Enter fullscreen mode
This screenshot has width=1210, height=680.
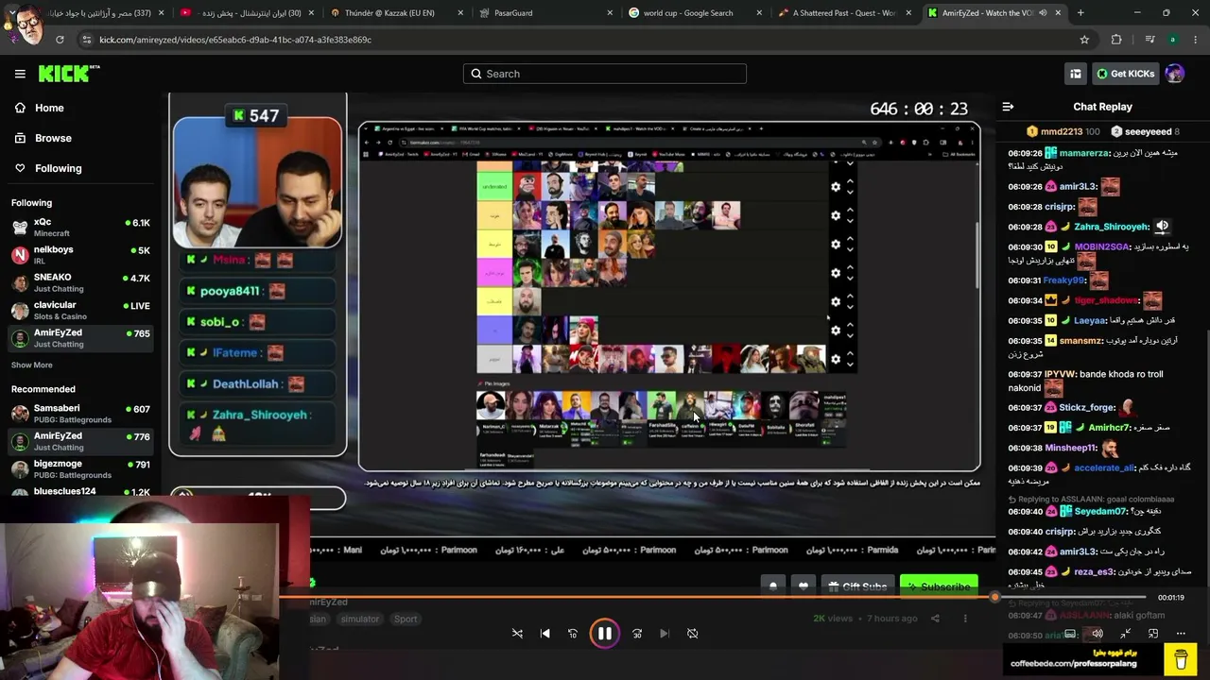pyautogui.click(x=1153, y=634)
